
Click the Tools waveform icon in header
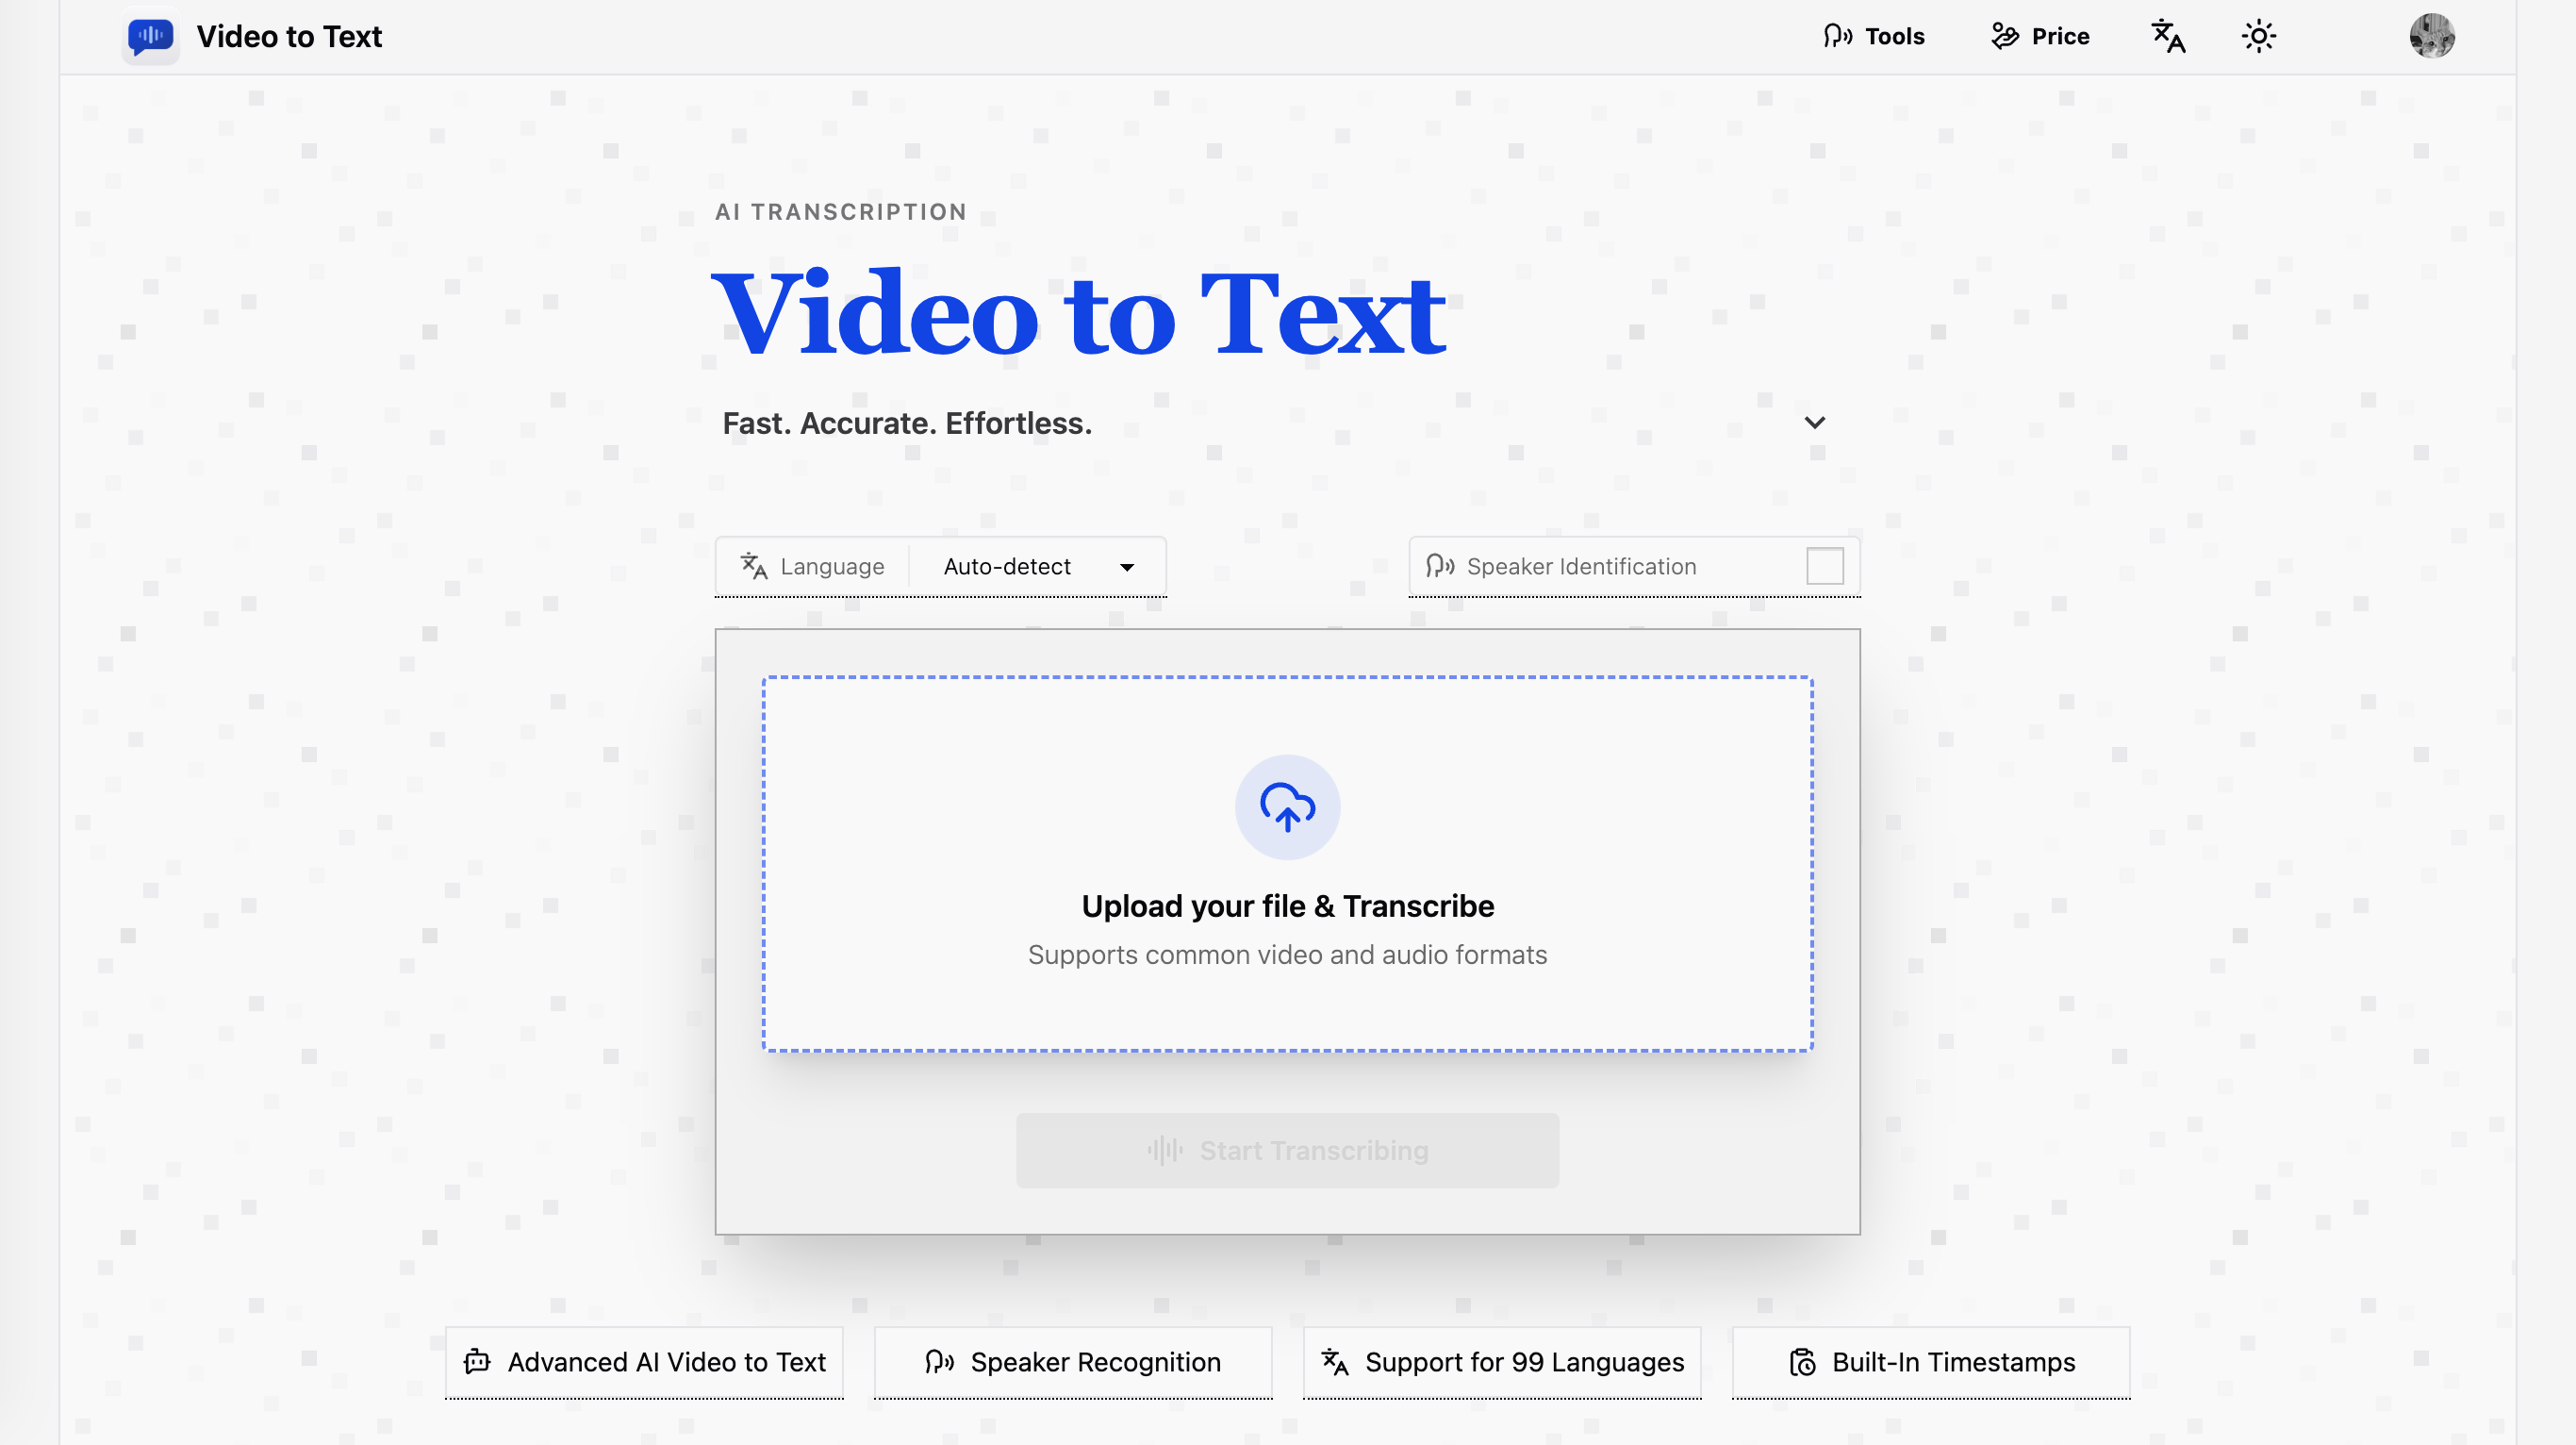pos(1838,36)
